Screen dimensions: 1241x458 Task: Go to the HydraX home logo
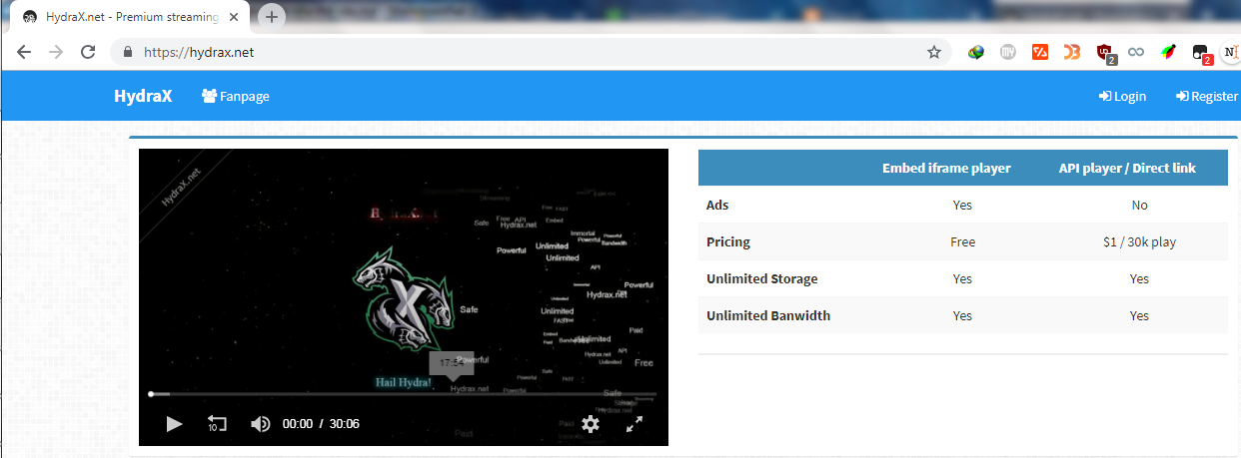pyautogui.click(x=142, y=96)
